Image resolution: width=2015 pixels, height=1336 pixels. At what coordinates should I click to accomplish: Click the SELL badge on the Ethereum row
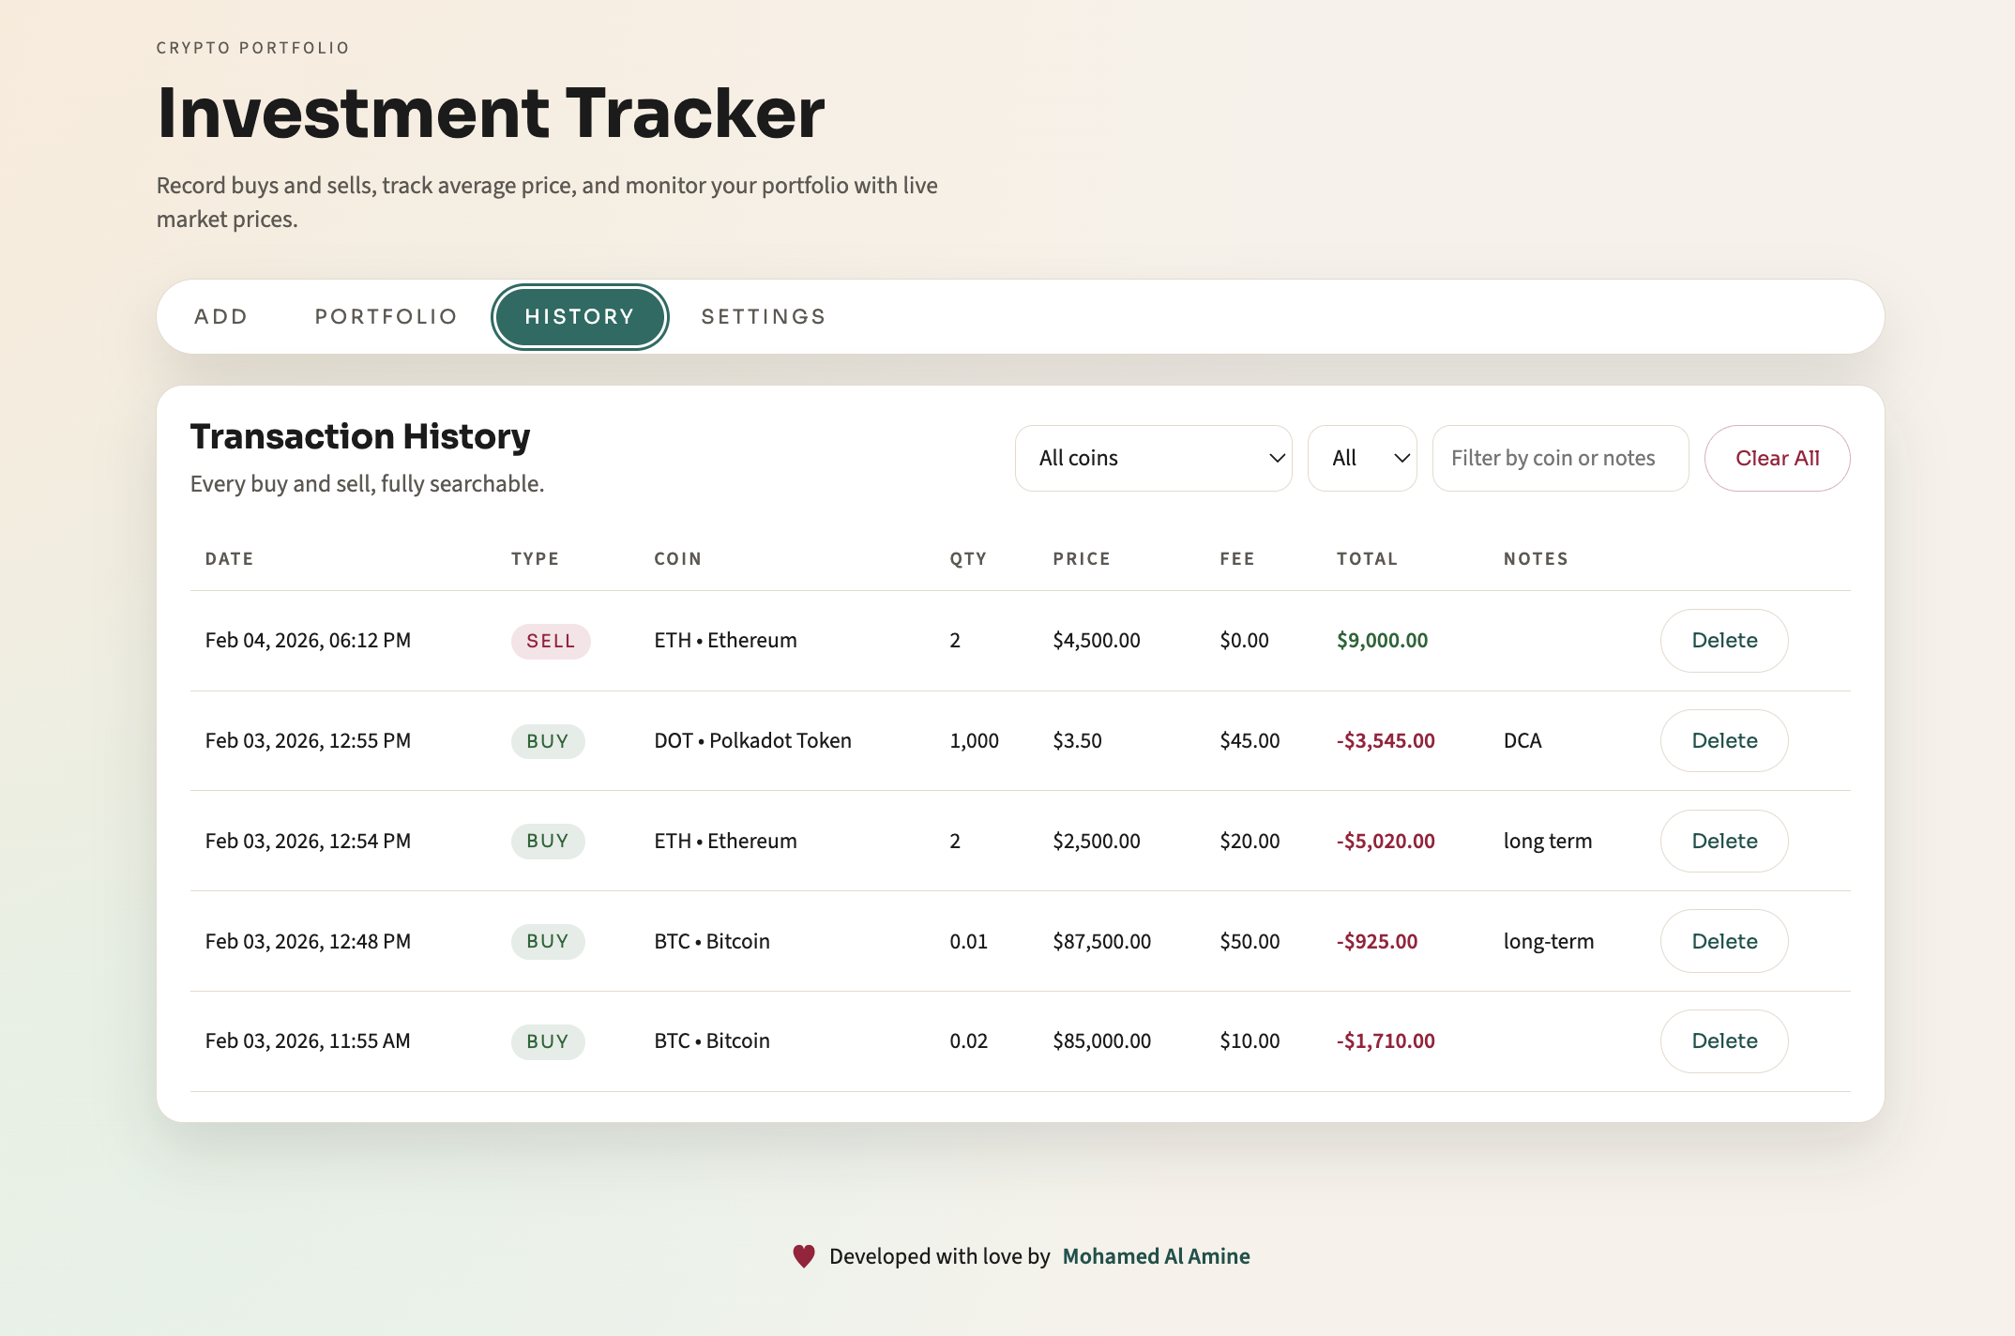click(x=550, y=641)
